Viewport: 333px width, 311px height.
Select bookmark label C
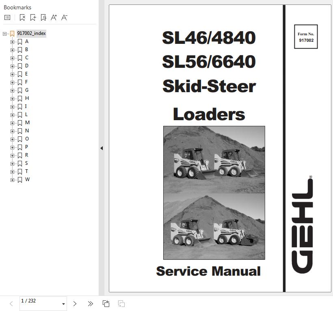26,58
